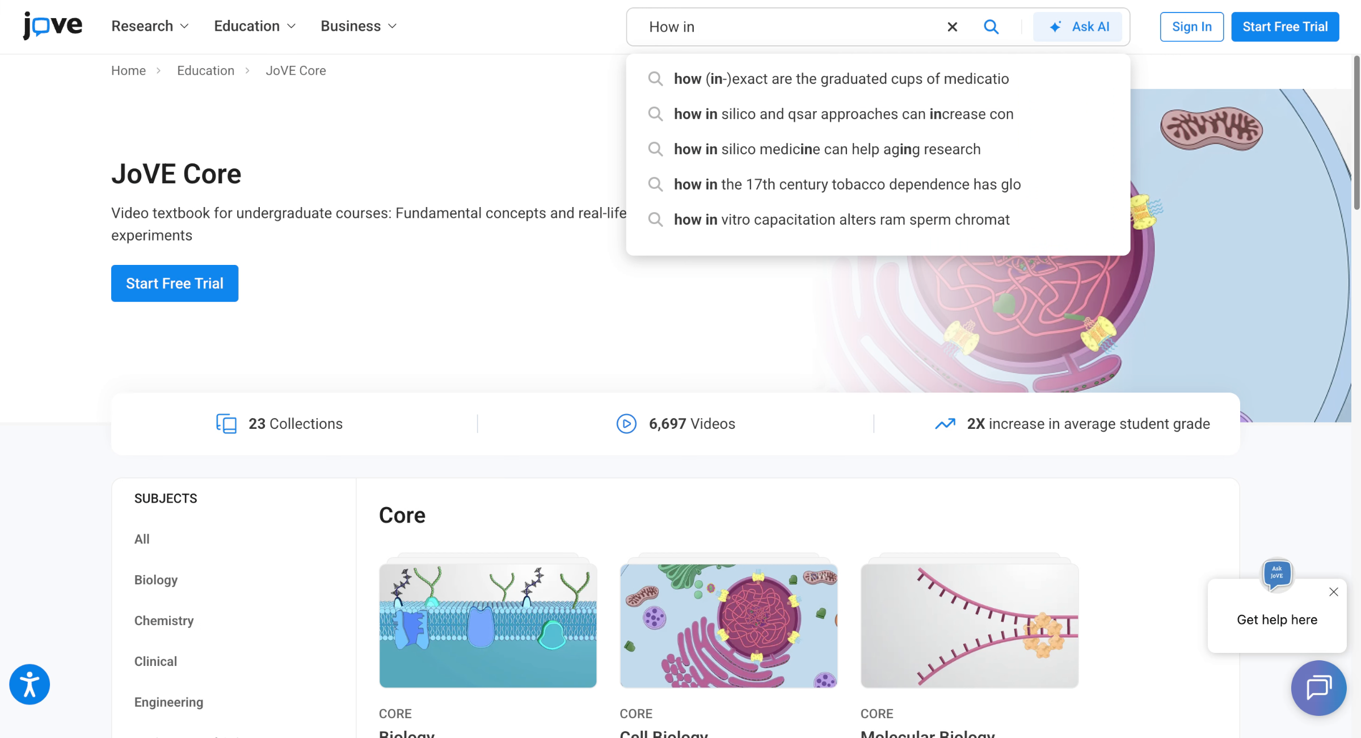This screenshot has height=738, width=1361.
Task: Click the 23 Collections text
Action: tap(296, 424)
